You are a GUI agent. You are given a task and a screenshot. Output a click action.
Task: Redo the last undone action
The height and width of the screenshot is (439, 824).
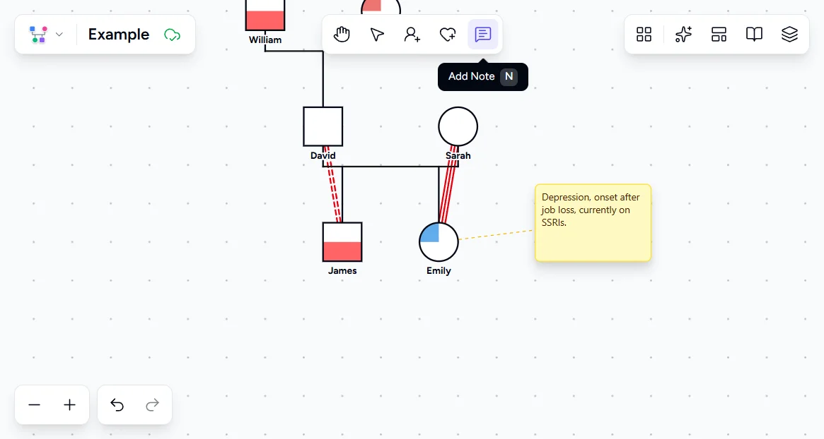click(152, 405)
